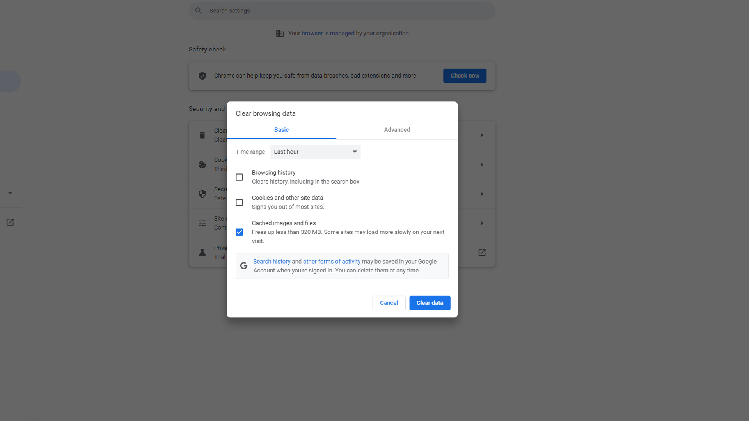Click the managed organisation building icon
Image resolution: width=749 pixels, height=421 pixels.
[280, 34]
